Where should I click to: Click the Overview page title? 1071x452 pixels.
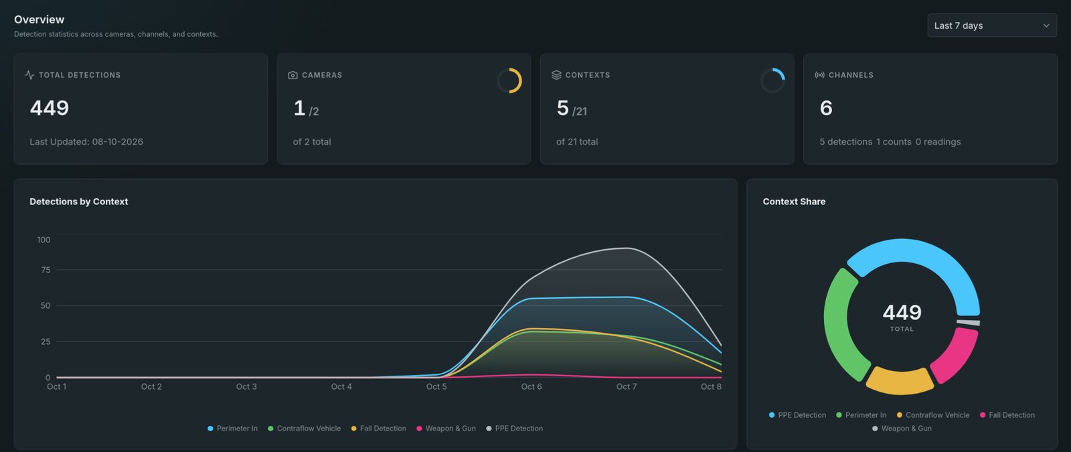pos(39,19)
